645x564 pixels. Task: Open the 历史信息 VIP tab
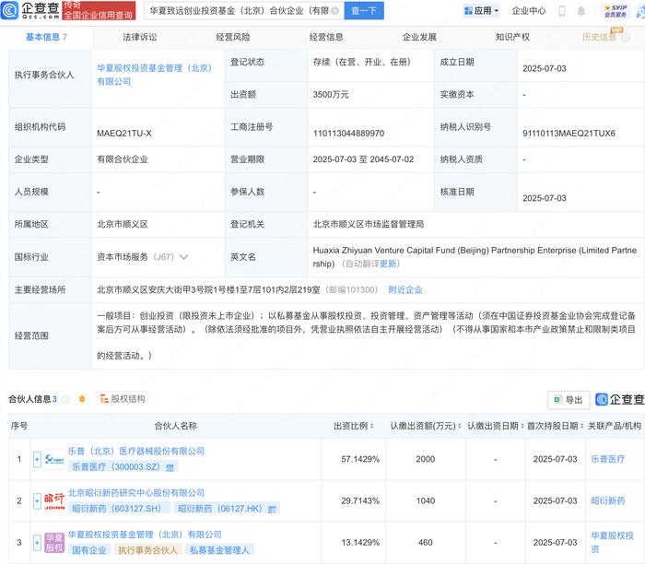point(599,38)
